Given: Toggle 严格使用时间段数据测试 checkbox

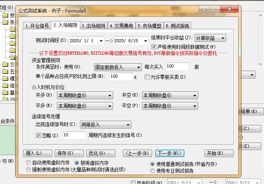Looking at the screenshot, I should pos(154,47).
